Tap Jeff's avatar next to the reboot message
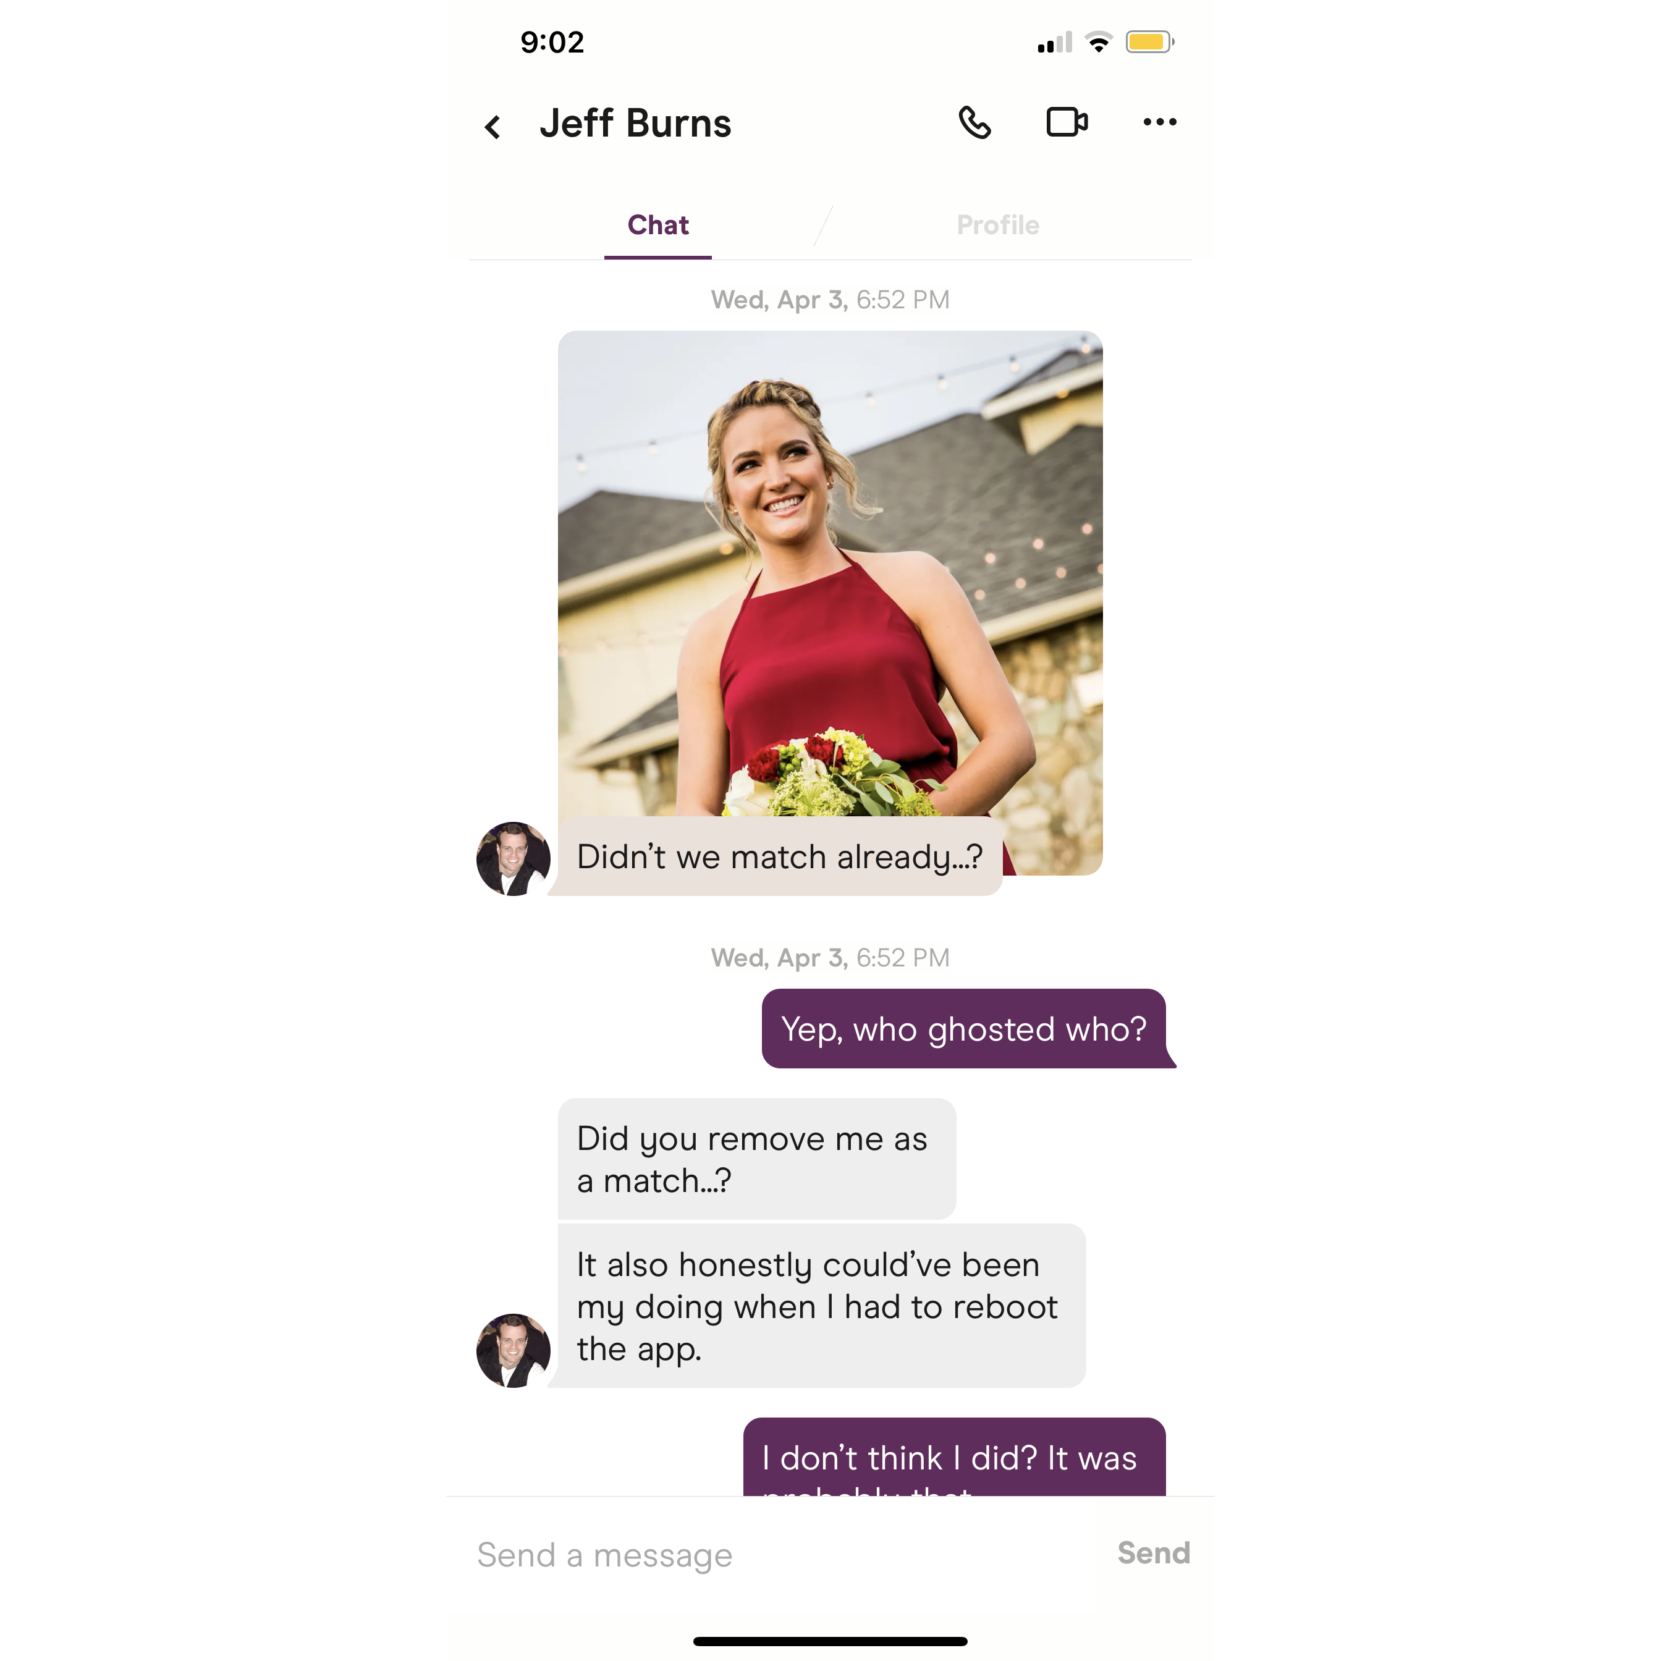 514,1350
